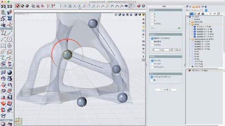Select NURBS カーブ #1 in the tree

click(x=202, y=42)
